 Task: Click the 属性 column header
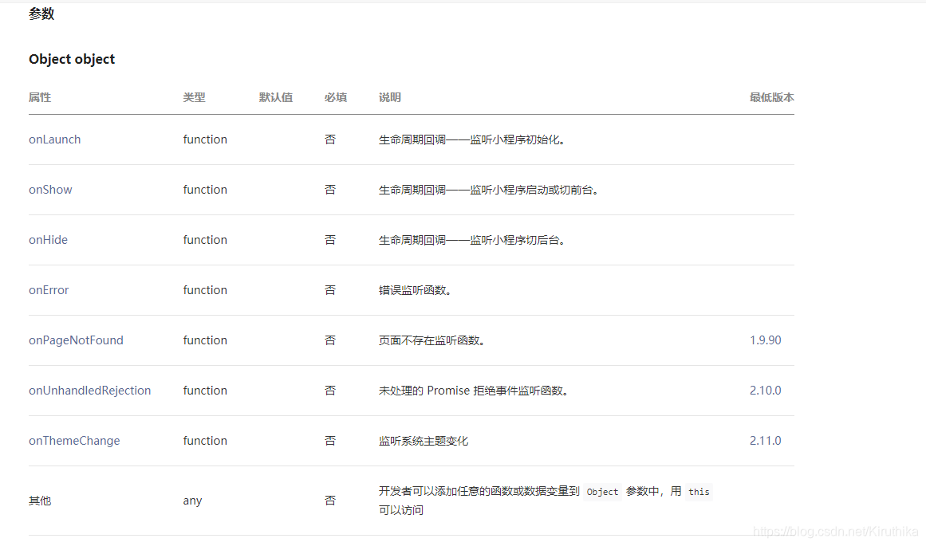tap(40, 97)
